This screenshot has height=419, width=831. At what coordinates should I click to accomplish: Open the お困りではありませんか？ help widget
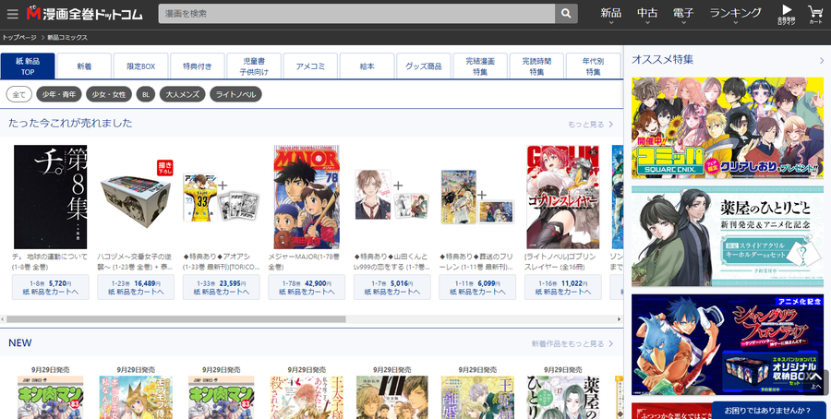[768, 410]
